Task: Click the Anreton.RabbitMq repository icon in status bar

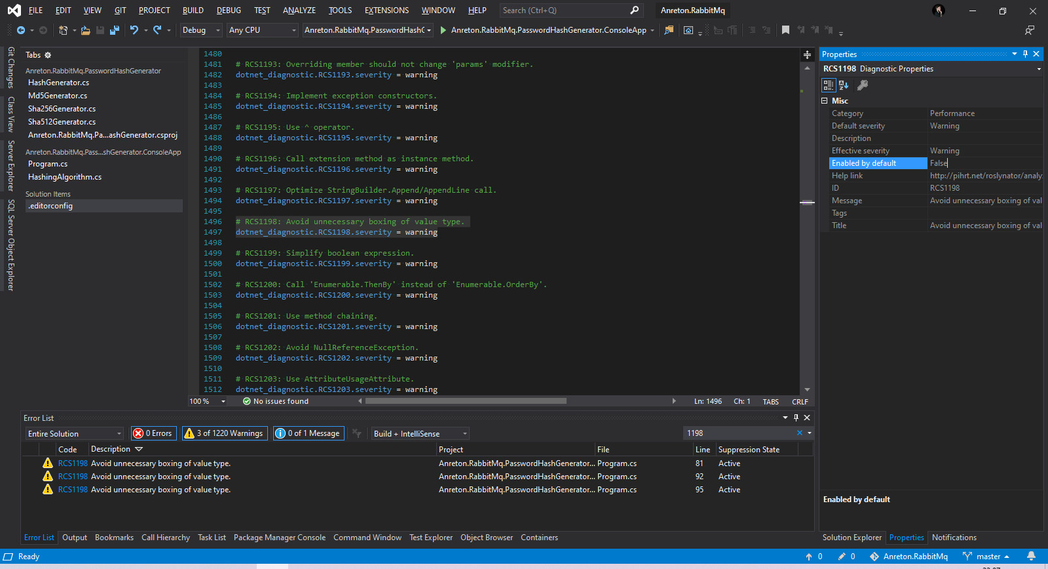Action: [874, 557]
